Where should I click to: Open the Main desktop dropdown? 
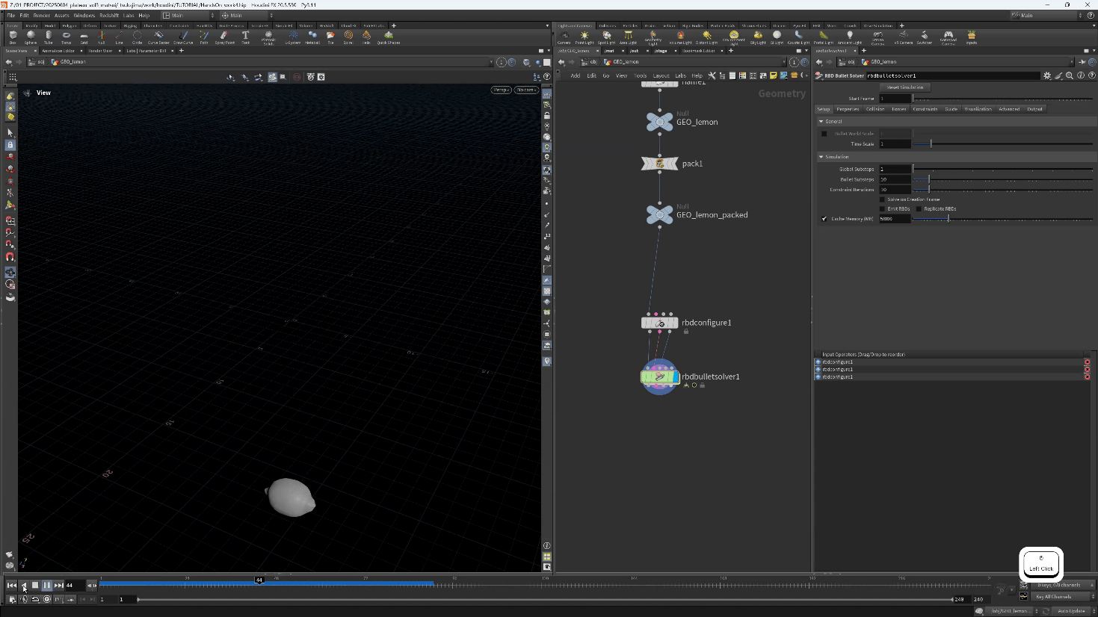pos(187,15)
